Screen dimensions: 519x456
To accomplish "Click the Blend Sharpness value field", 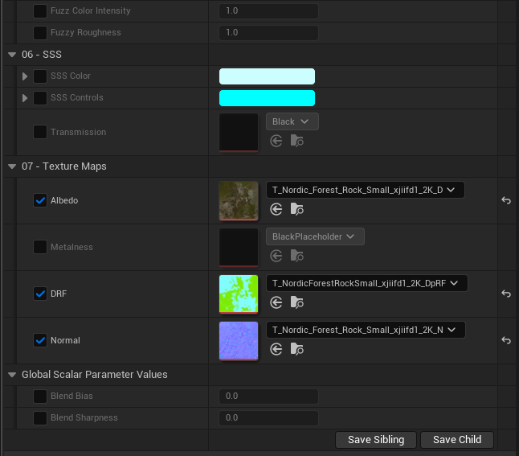I will pos(269,418).
